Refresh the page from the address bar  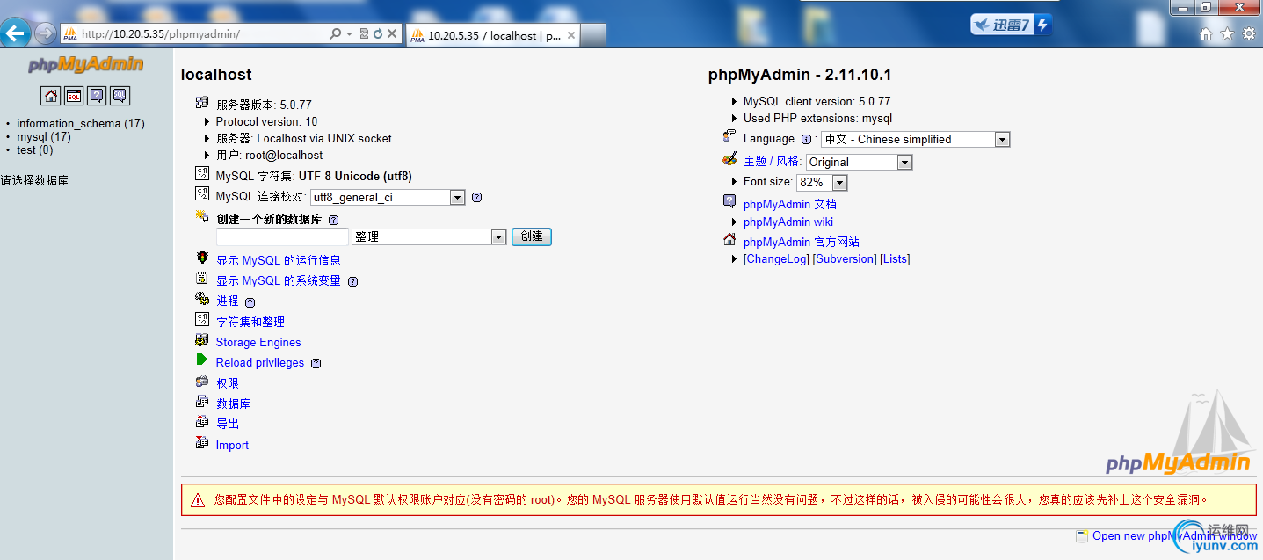pos(378,34)
